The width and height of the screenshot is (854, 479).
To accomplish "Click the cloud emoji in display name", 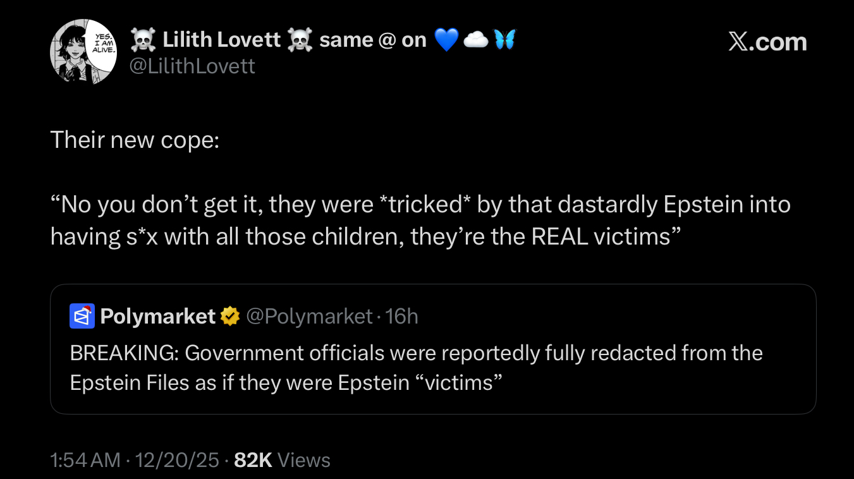I will [x=475, y=40].
